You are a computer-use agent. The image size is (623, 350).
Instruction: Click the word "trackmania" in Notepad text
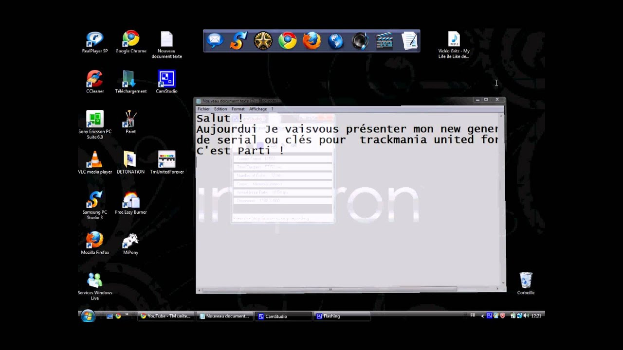pyautogui.click(x=393, y=140)
